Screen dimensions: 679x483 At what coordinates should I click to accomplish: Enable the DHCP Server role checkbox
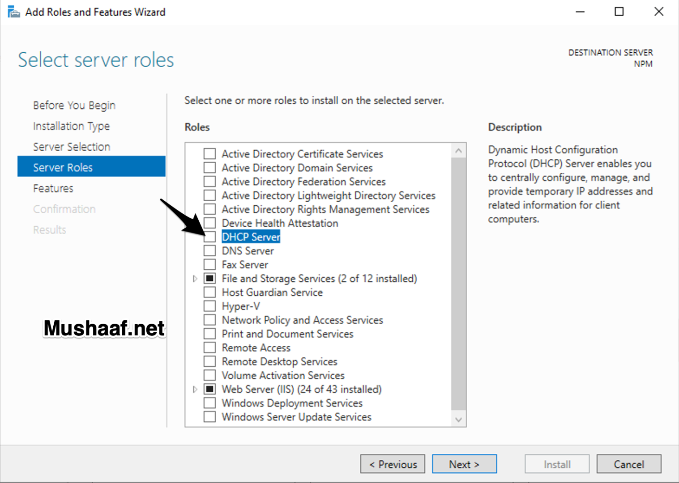tap(209, 237)
